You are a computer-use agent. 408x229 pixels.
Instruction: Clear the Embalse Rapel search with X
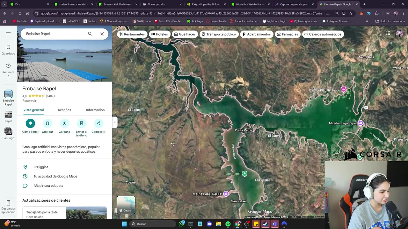(x=102, y=34)
